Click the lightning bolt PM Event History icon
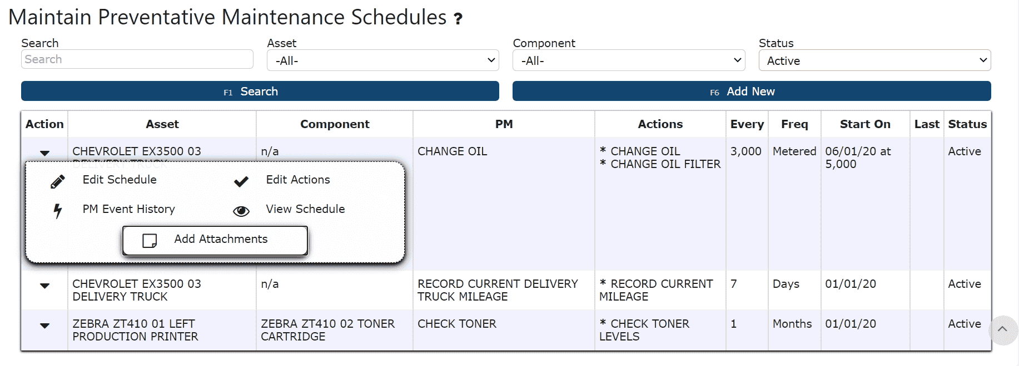This screenshot has height=366, width=1019. 57,211
